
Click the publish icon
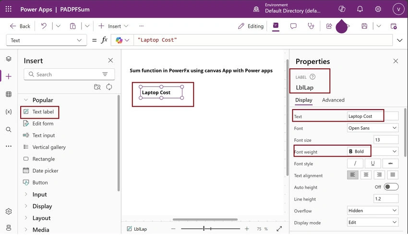coord(394,26)
